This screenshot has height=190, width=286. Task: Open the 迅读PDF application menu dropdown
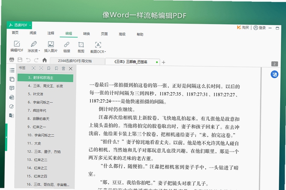pos(19,25)
